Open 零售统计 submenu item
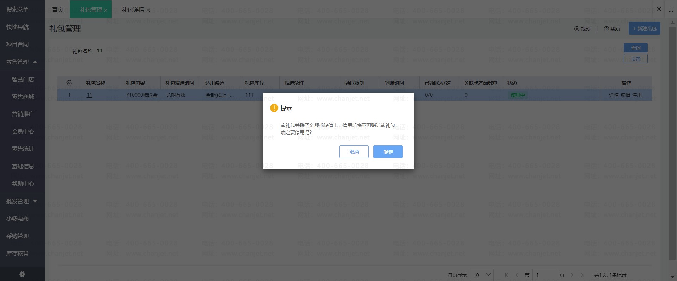 23,149
